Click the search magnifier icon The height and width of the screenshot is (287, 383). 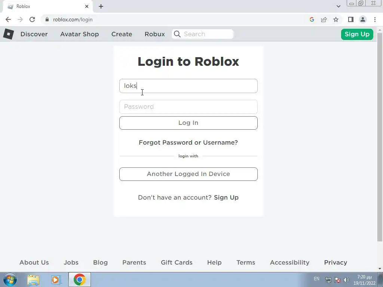177,34
